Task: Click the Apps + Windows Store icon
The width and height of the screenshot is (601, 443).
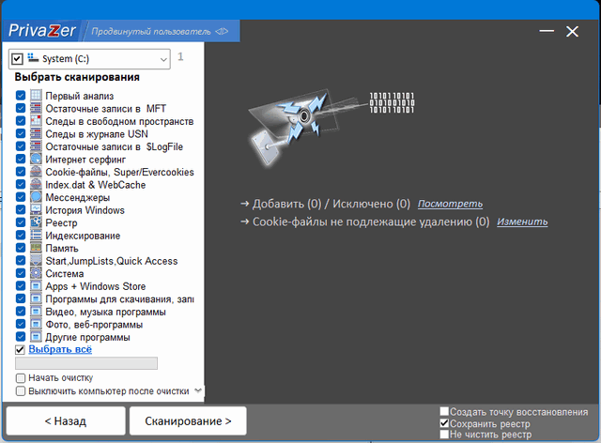Action: click(x=36, y=286)
